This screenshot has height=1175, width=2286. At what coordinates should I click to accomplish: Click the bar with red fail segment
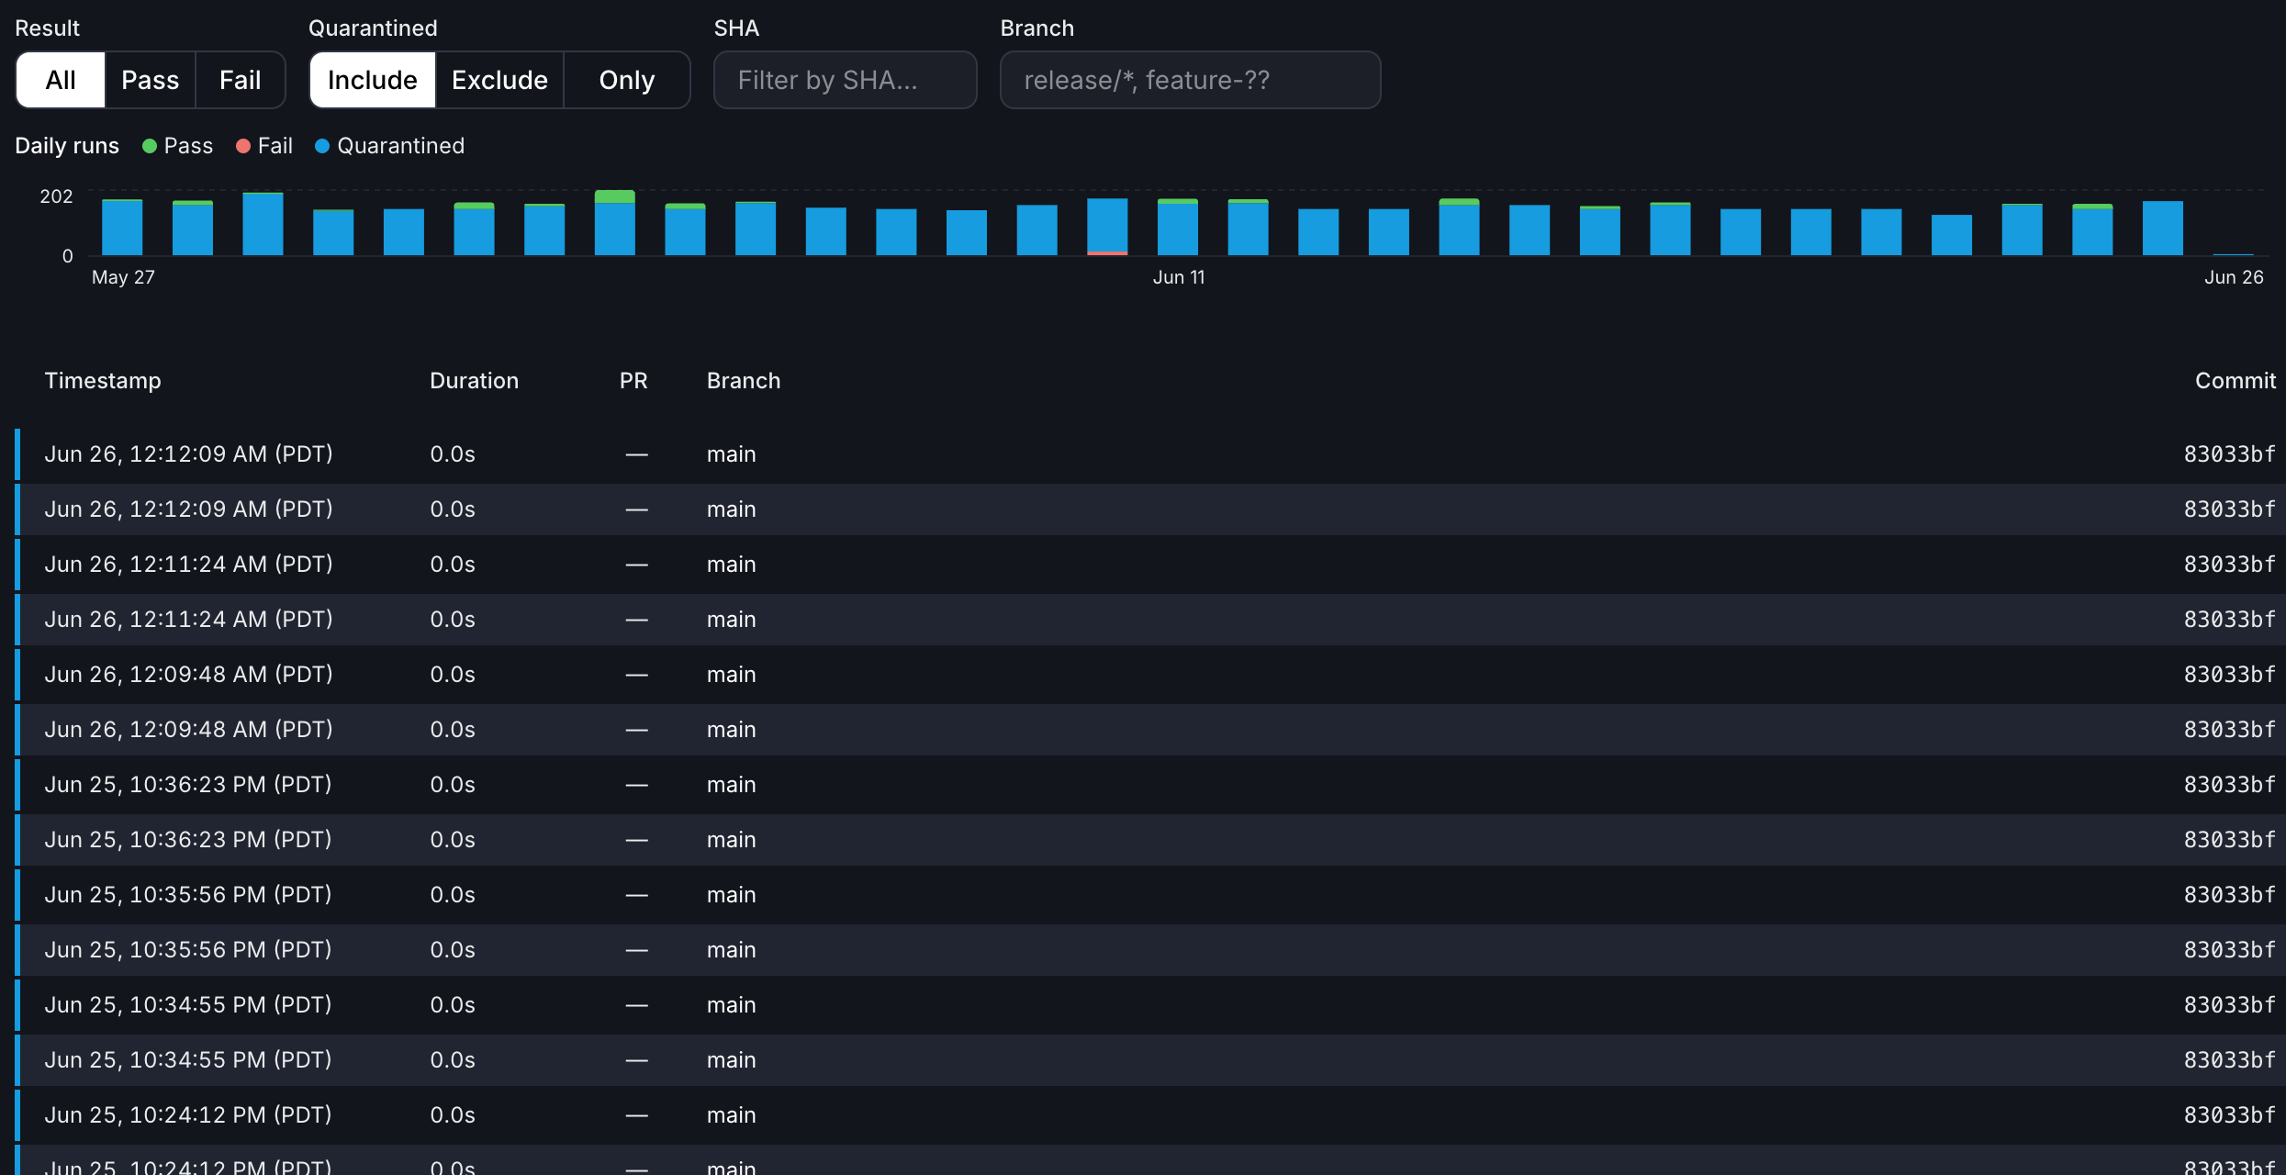pyautogui.click(x=1107, y=227)
